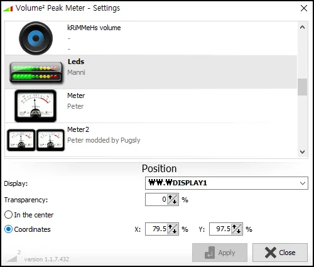This screenshot has width=314, height=267.
Task: Click the X coordinate value field
Action: coord(156,229)
